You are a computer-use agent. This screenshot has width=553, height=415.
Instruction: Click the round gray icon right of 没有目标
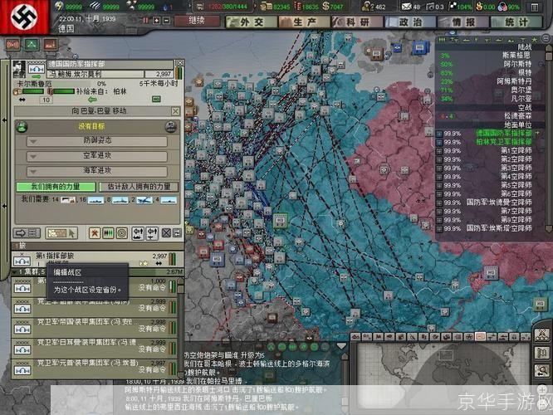click(171, 127)
